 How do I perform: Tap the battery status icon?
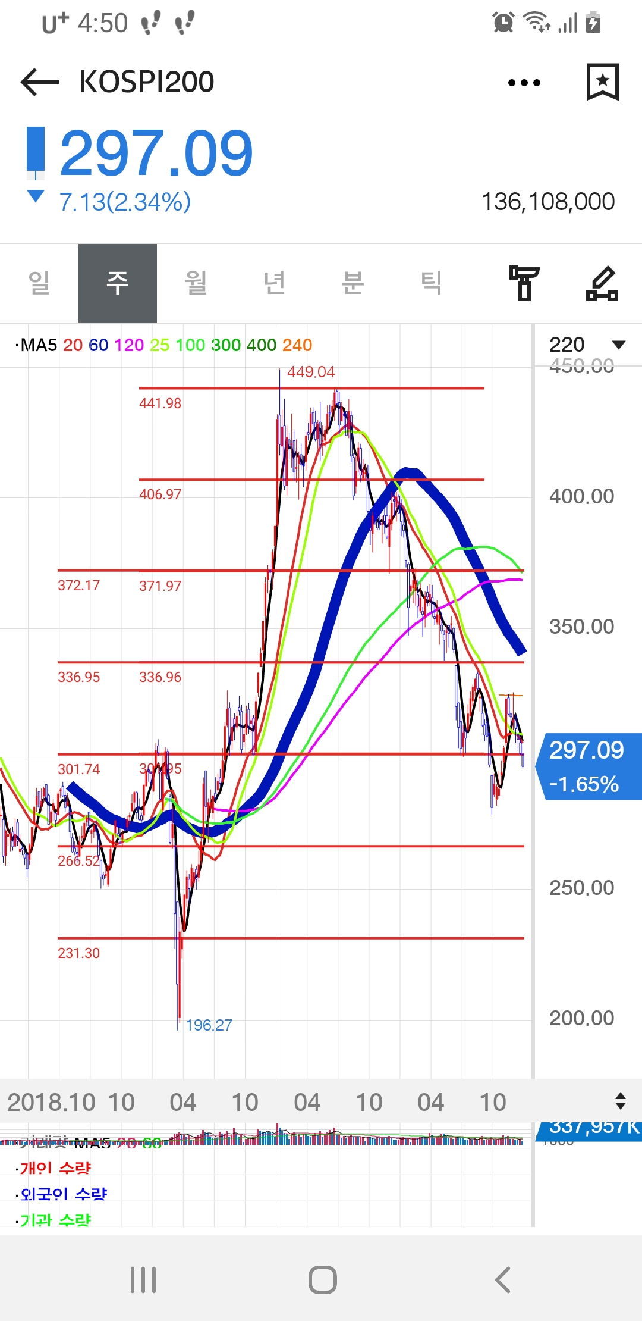593,23
